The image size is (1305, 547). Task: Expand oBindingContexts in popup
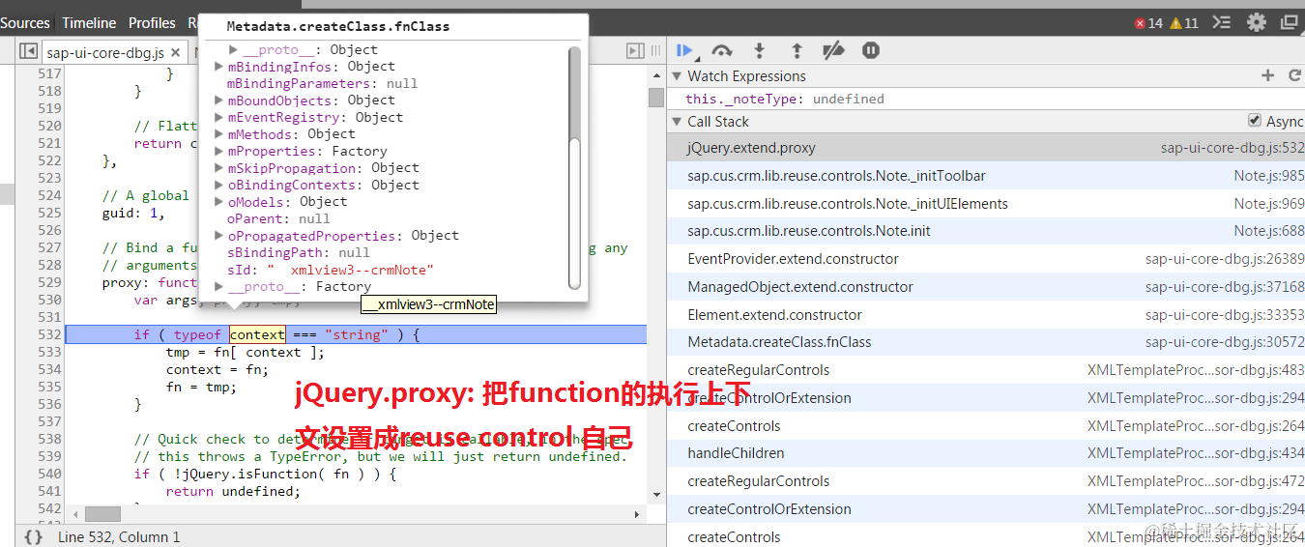pyautogui.click(x=219, y=185)
